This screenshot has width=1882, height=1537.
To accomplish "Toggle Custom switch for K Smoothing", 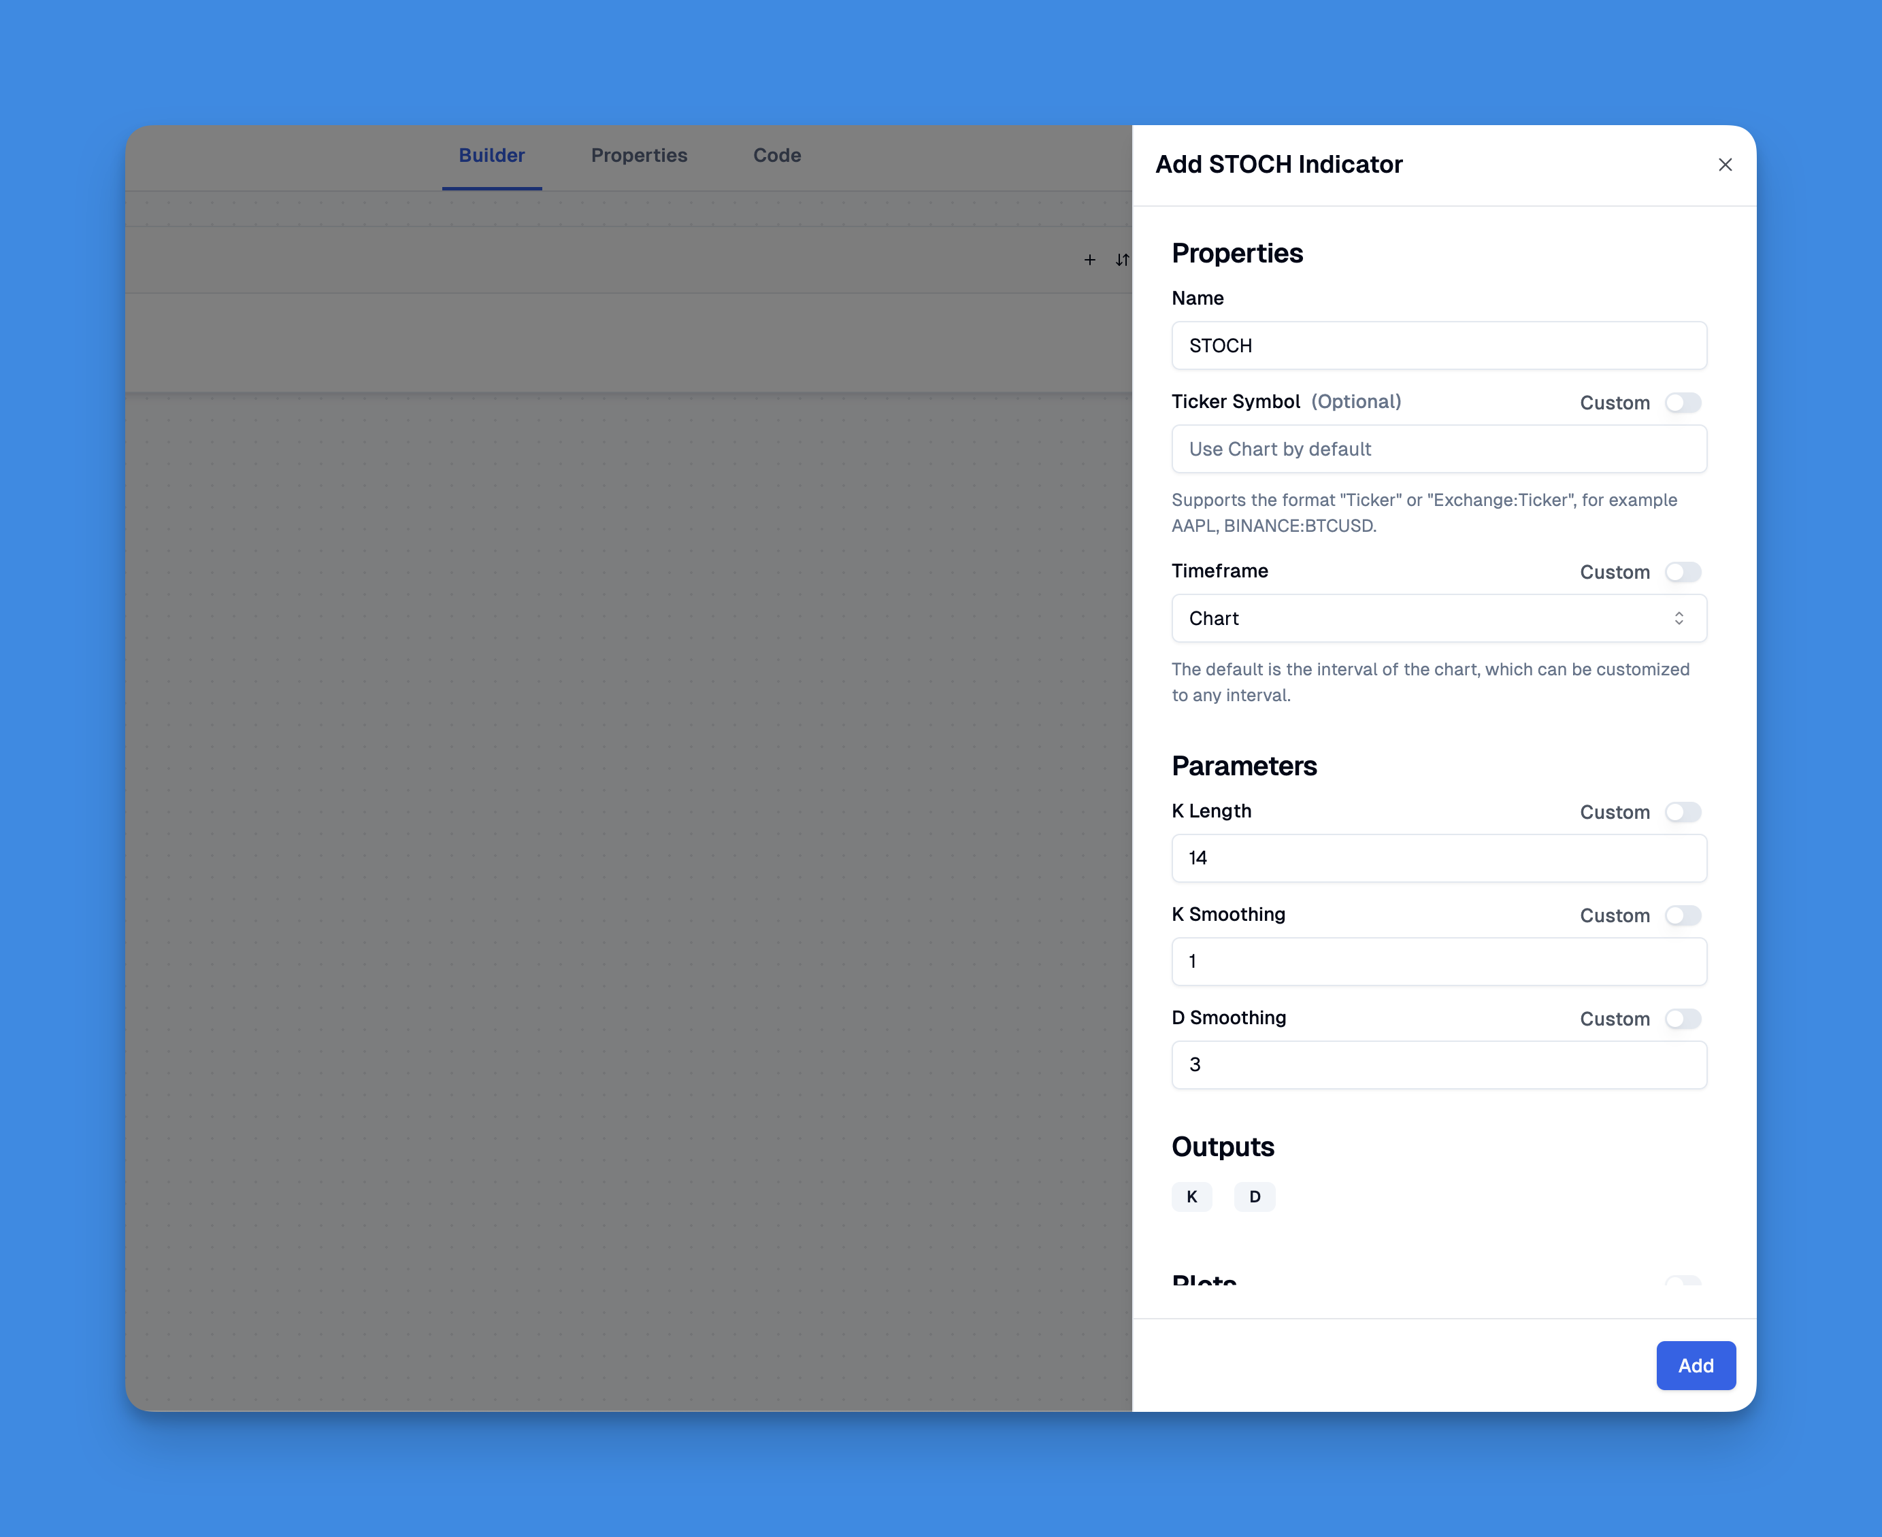I will (x=1683, y=914).
